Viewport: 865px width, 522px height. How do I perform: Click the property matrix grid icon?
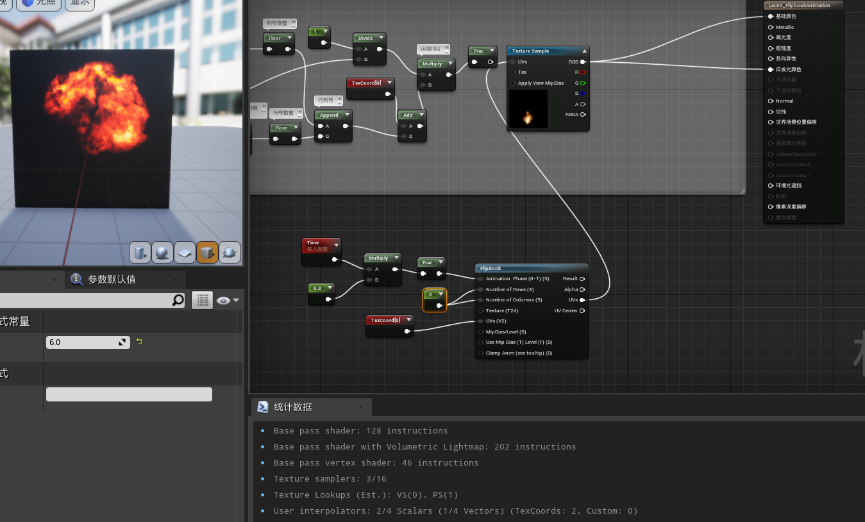tap(202, 300)
